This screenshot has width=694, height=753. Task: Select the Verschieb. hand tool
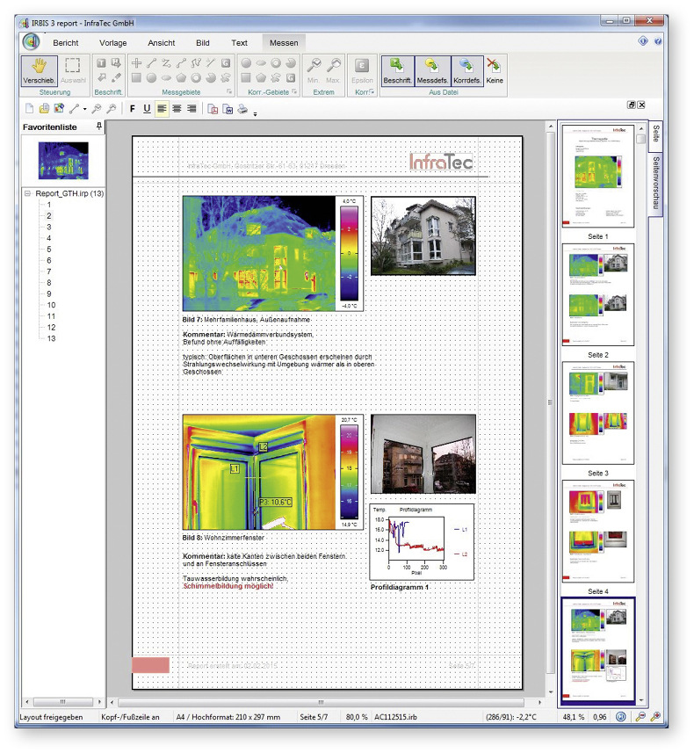(39, 70)
